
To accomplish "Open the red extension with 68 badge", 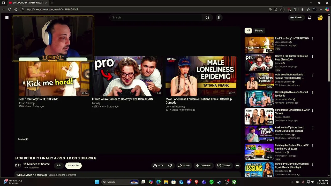I will (289, 10).
